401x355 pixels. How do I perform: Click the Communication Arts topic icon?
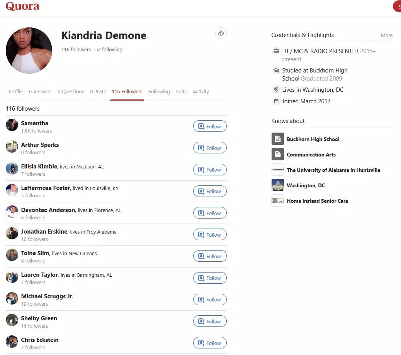coord(278,154)
